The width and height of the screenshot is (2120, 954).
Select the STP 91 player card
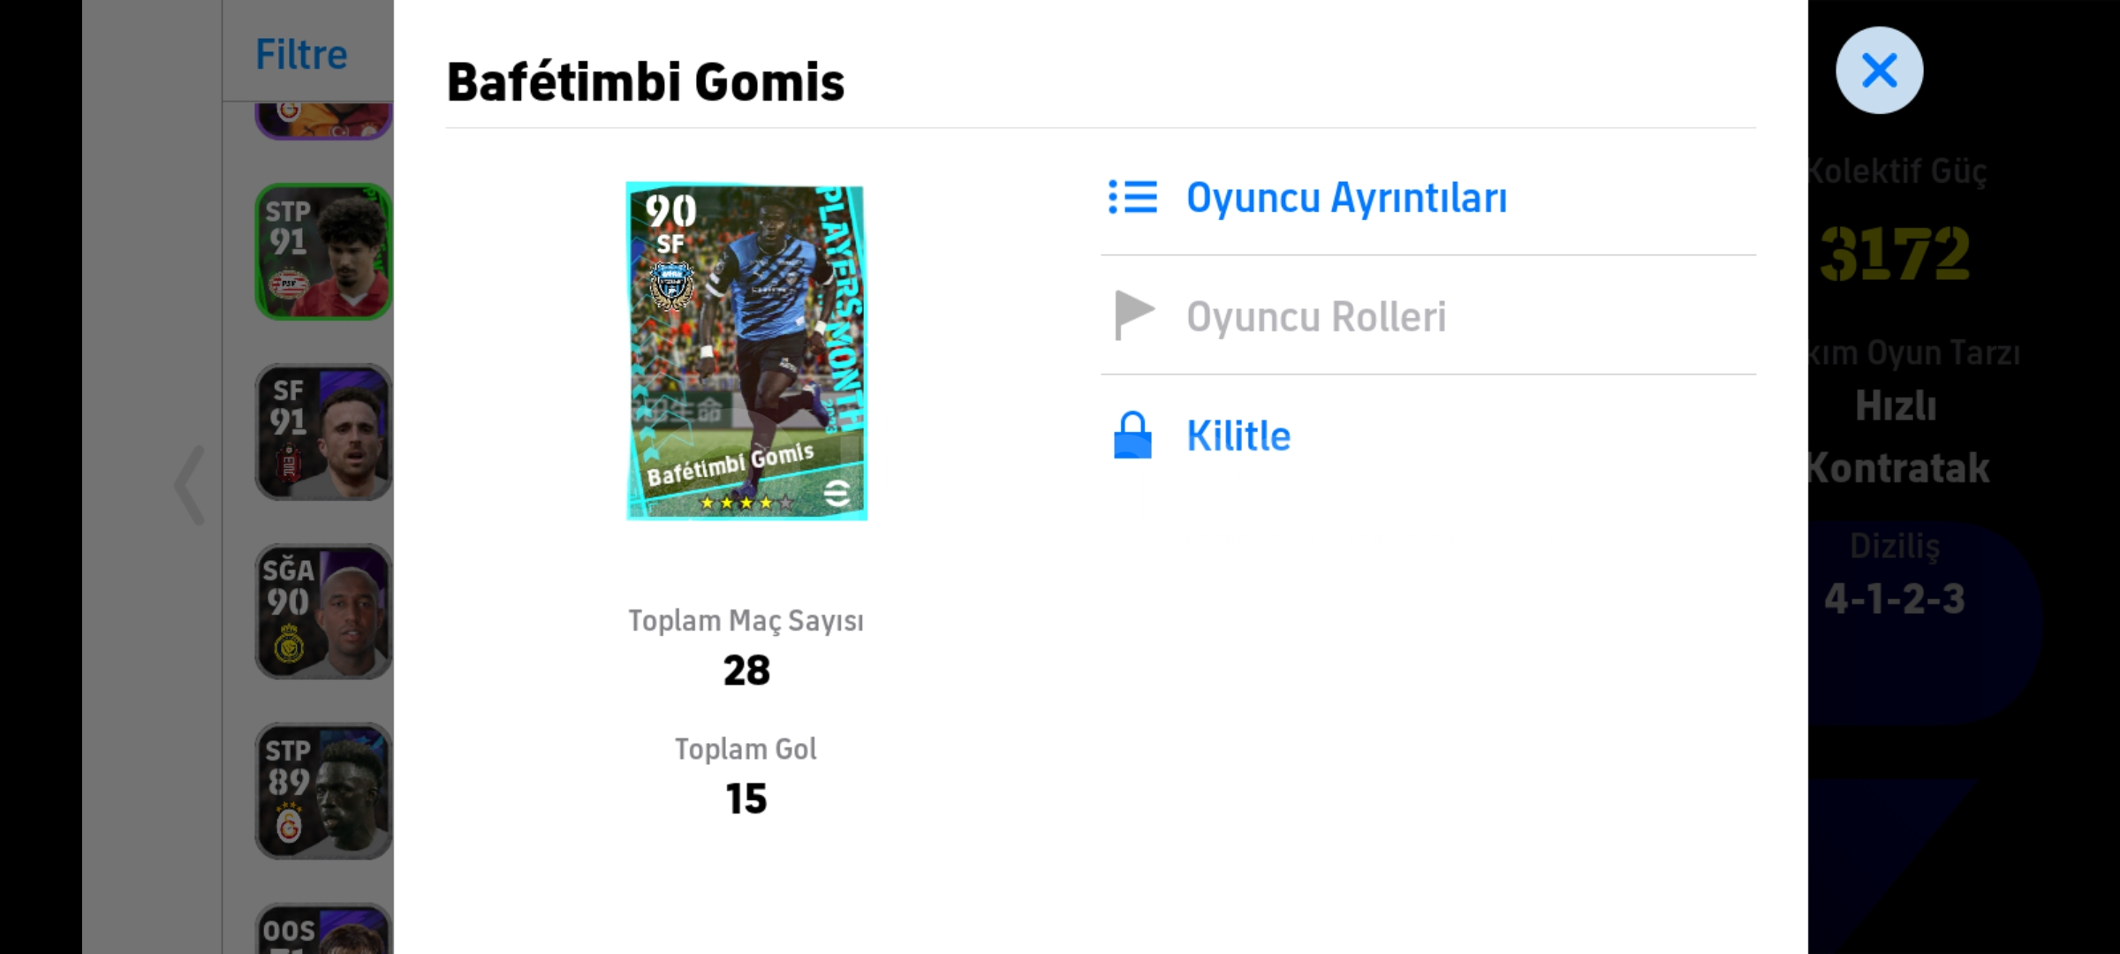pos(324,252)
